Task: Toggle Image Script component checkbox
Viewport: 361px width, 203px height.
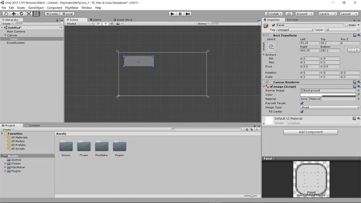Action: (271, 86)
